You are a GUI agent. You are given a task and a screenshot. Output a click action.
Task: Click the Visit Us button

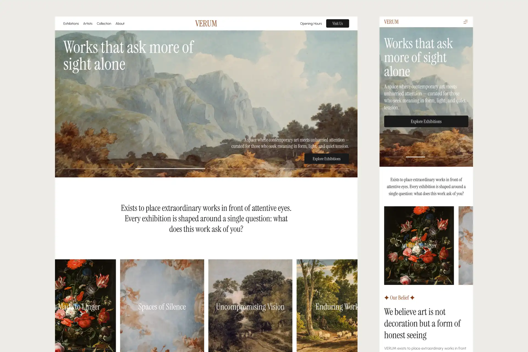(x=337, y=23)
